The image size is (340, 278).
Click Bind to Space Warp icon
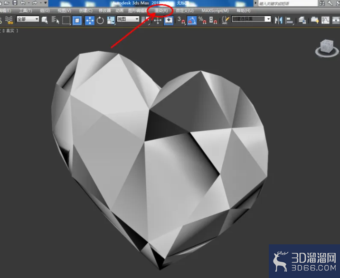(9, 20)
